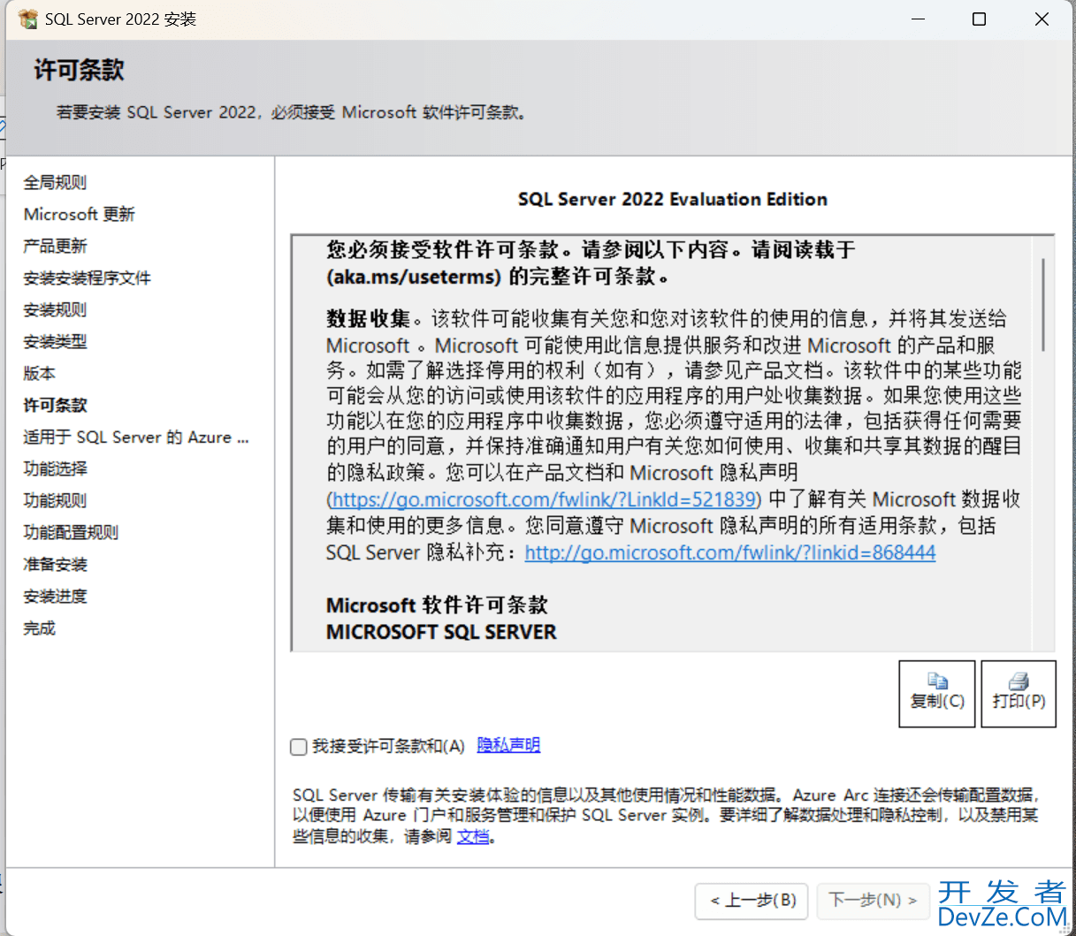Select the 完成 step in sidebar
Viewport: 1076px width, 936px height.
39,628
